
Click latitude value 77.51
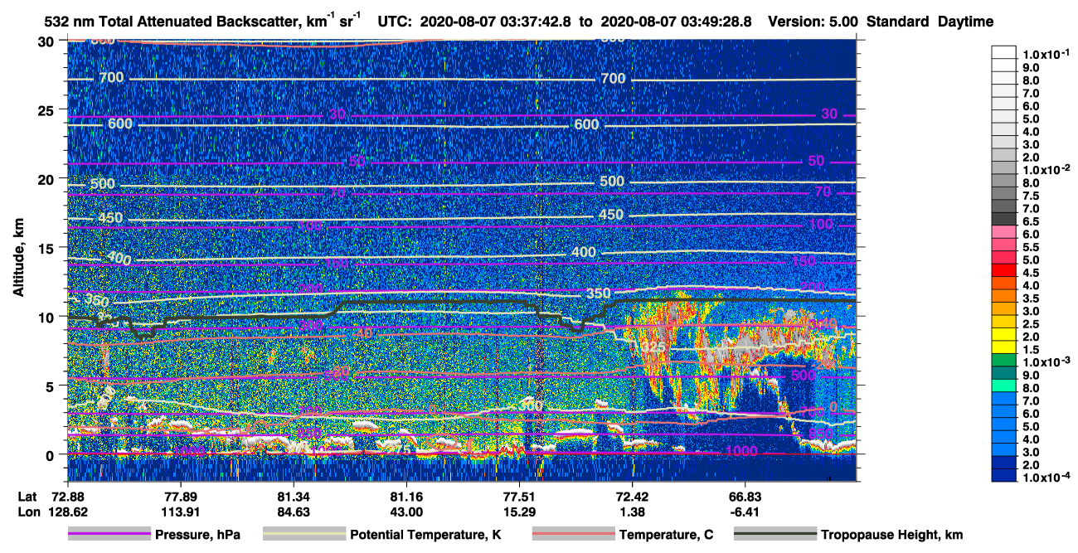[519, 497]
